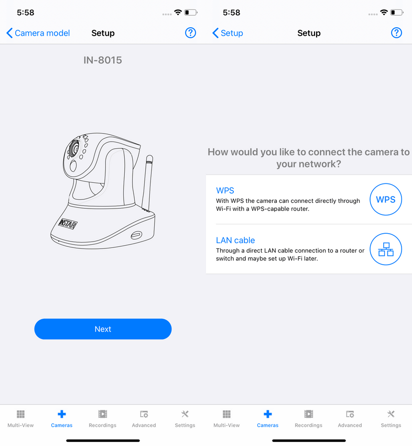Choose the WPS connection option title
412x446 pixels.
pos(225,190)
